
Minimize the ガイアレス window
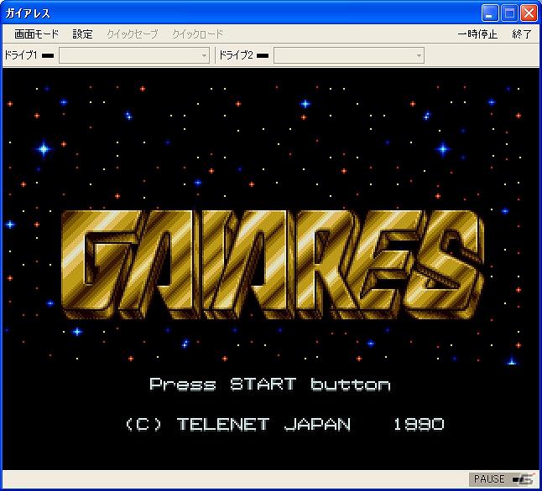pos(490,13)
